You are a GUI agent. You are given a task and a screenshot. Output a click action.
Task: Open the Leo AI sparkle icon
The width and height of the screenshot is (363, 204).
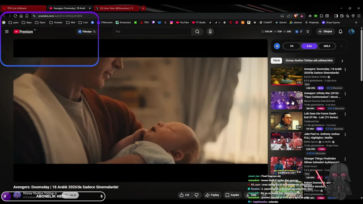[347, 16]
